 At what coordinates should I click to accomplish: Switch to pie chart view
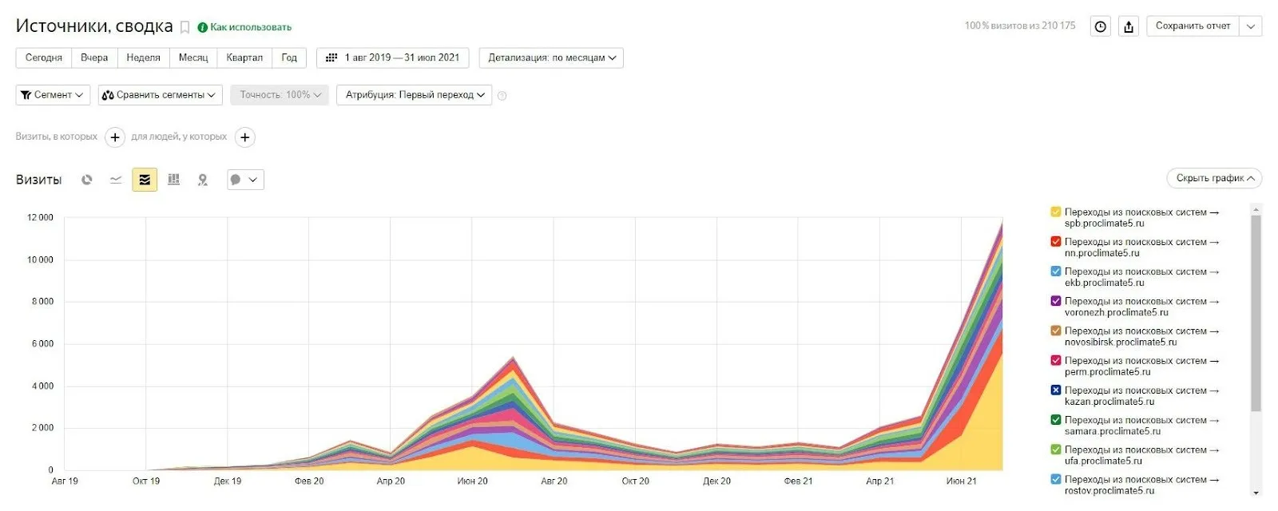point(87,180)
